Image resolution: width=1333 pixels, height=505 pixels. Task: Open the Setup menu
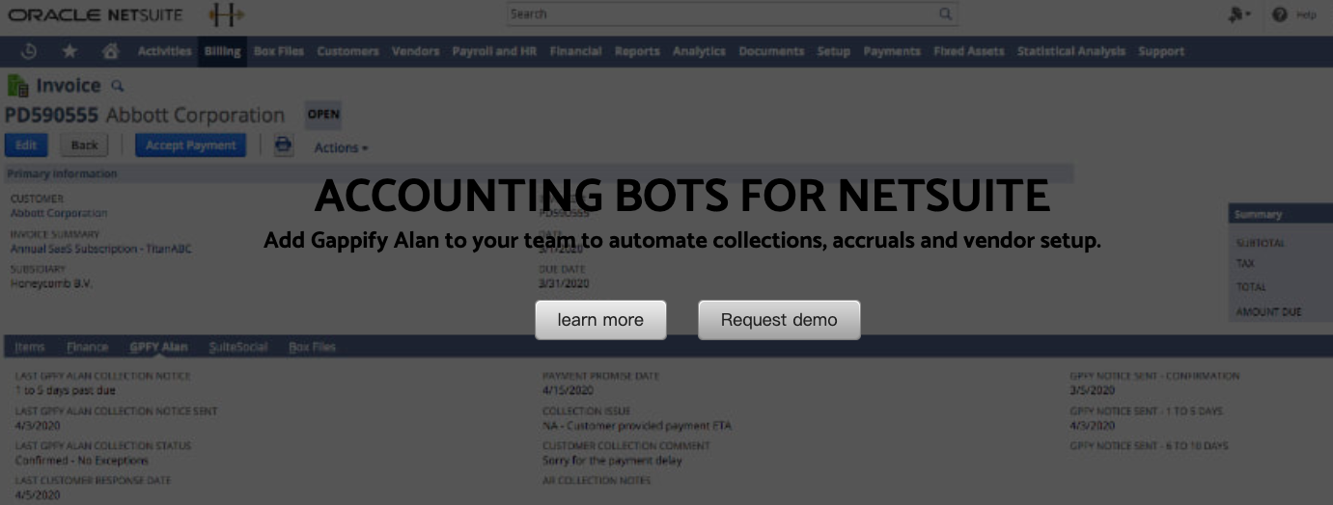[x=833, y=51]
